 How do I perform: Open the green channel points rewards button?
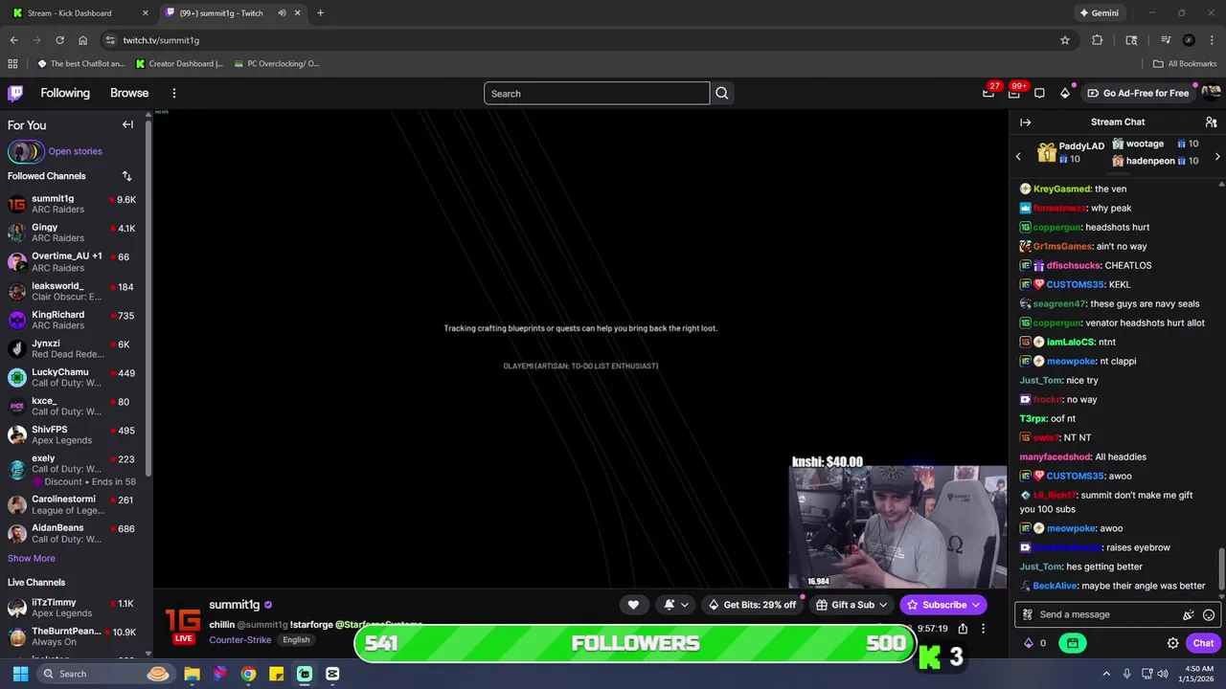point(1073,643)
